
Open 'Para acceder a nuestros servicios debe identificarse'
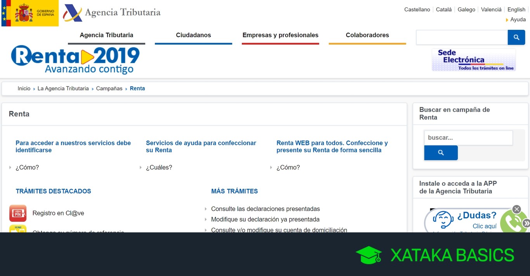[73, 147]
